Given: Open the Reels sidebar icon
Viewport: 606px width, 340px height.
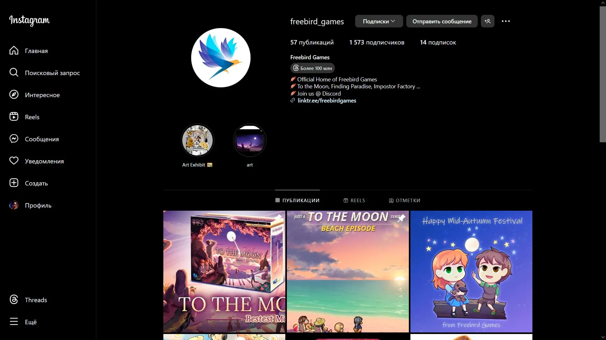Looking at the screenshot, I should tap(14, 117).
